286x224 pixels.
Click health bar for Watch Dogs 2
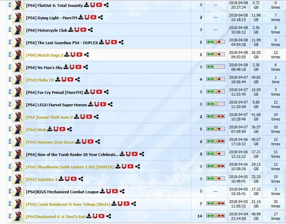pos(216,54)
